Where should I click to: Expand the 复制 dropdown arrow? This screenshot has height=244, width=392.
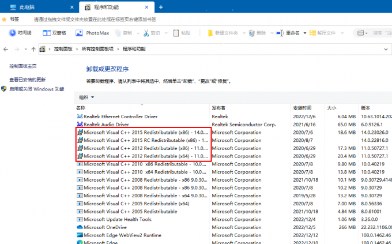point(138,33)
